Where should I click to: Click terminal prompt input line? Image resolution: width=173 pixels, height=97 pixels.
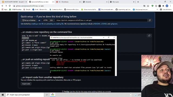[x=82, y=72]
